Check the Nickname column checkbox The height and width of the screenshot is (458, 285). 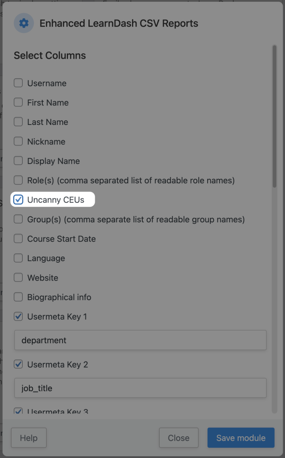18,141
